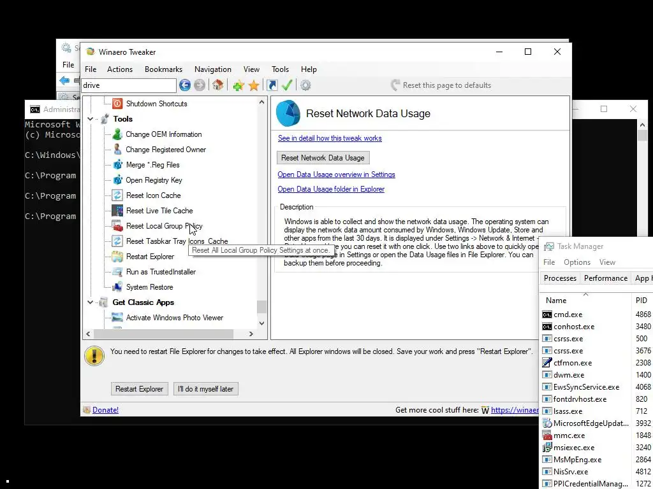Click the search field containing drive

point(129,85)
